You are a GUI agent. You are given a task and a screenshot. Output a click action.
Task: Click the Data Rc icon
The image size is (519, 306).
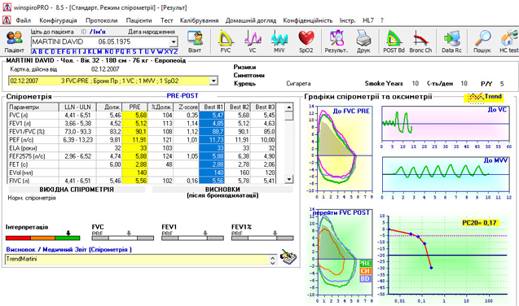(x=451, y=42)
